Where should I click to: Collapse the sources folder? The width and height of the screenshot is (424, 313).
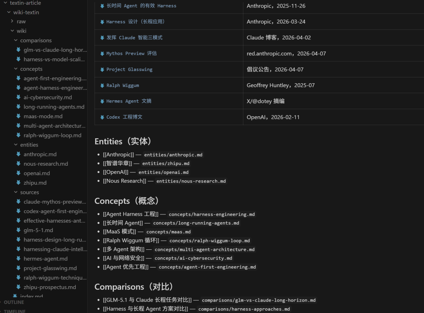[16, 192]
